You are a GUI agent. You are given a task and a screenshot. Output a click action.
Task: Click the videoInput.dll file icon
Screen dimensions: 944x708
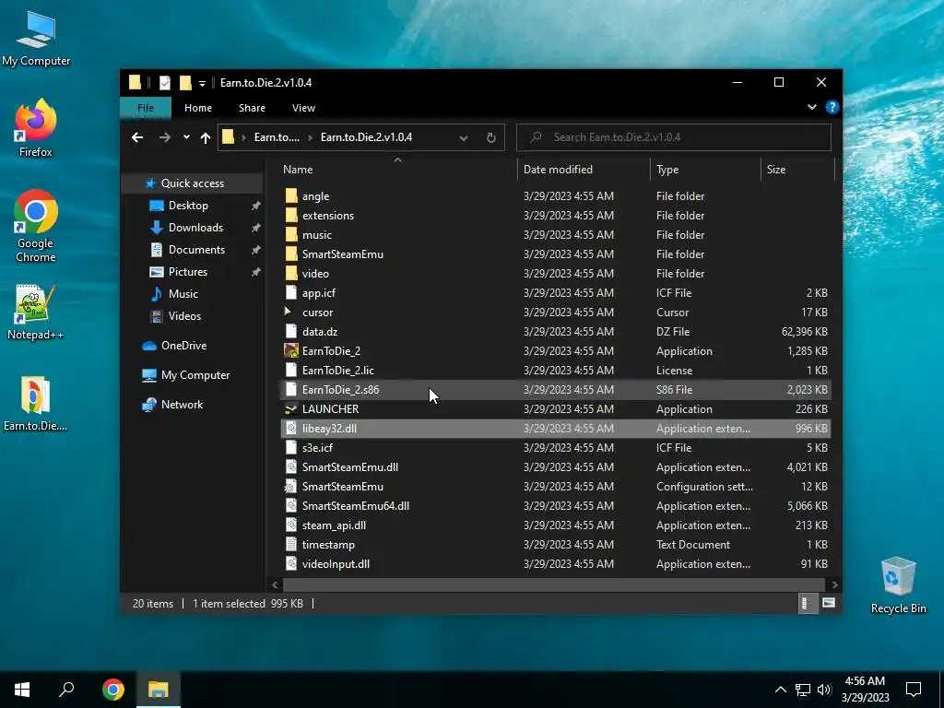pos(291,563)
